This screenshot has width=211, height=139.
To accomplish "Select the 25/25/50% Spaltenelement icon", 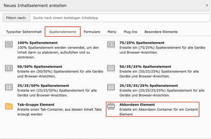I will pos(9,87).
